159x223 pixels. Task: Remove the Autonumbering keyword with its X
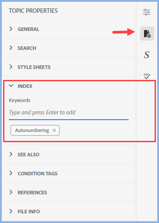(54, 130)
